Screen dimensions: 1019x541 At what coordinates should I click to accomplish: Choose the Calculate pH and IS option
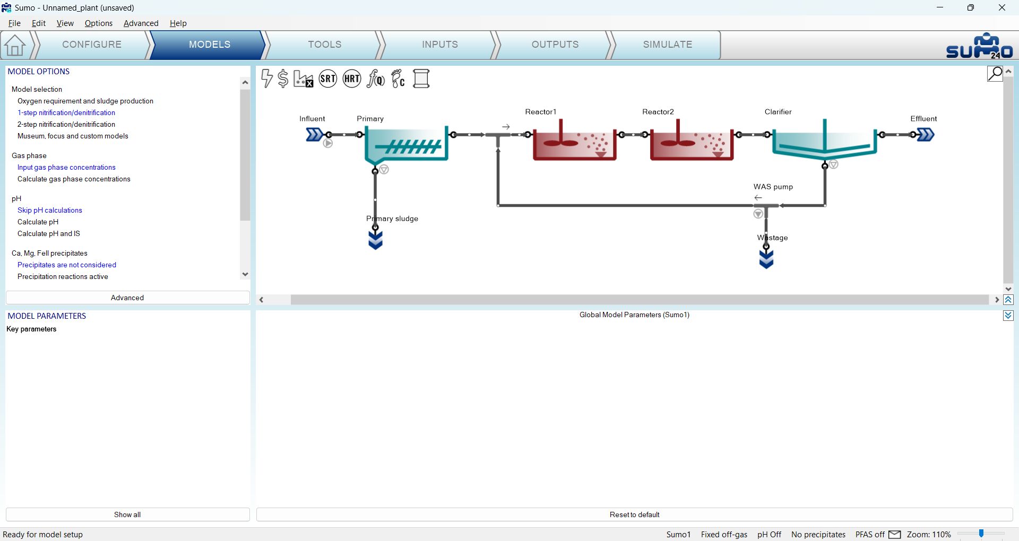point(49,233)
